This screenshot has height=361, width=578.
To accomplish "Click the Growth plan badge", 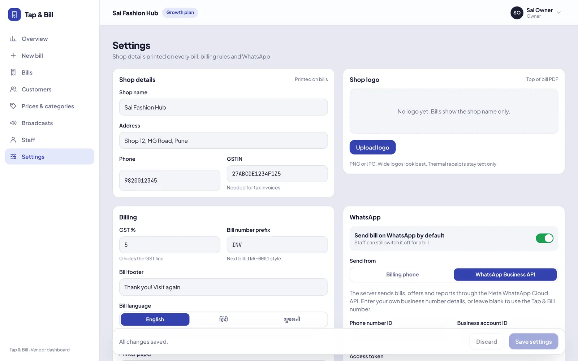I will [x=180, y=13].
